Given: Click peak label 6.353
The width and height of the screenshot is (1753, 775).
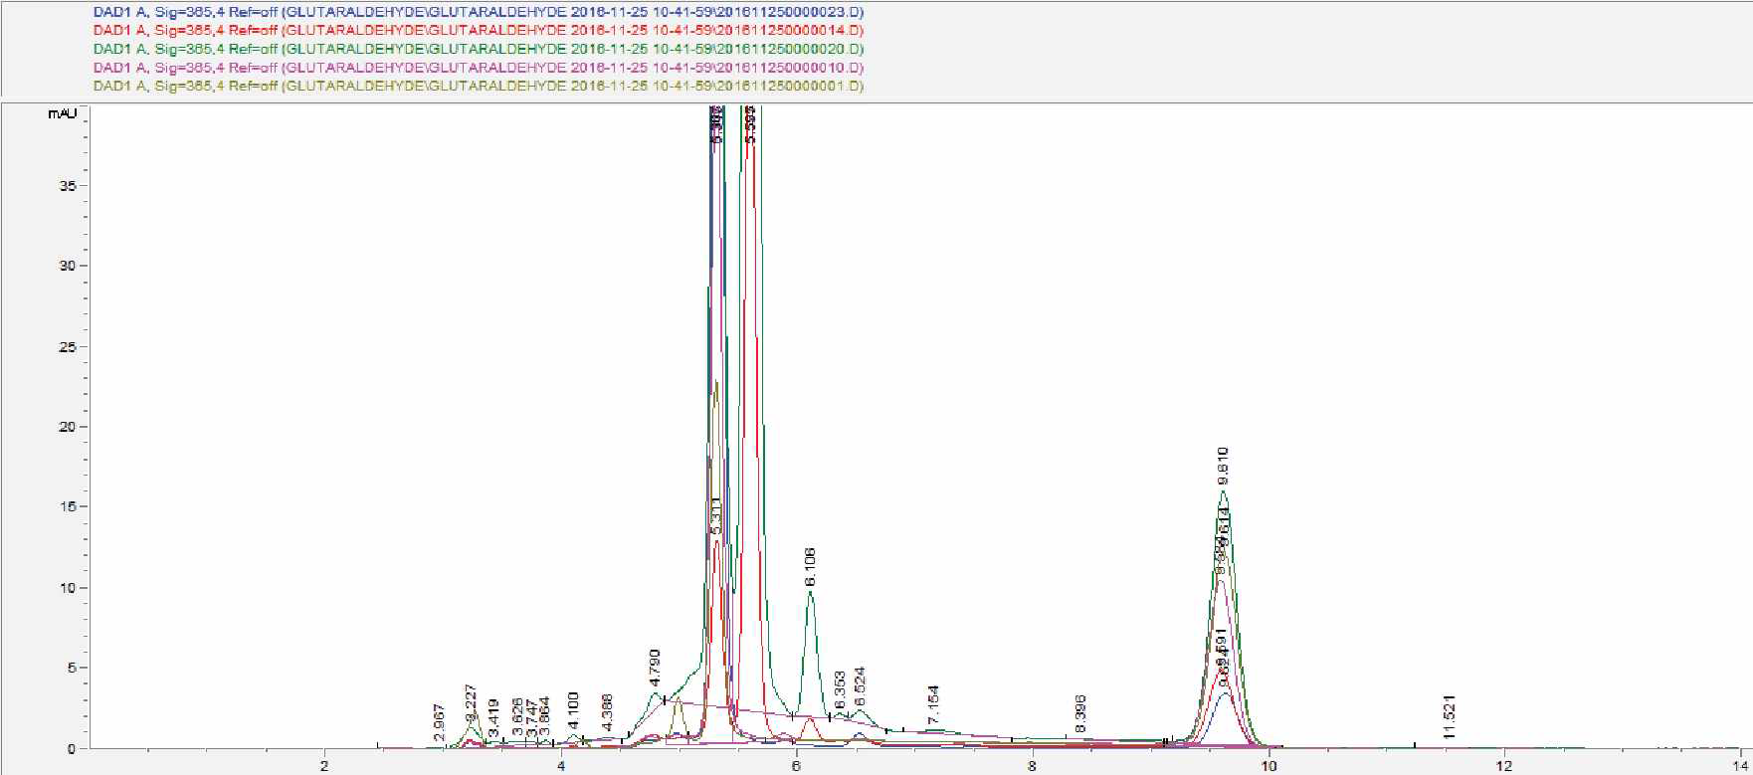Looking at the screenshot, I should (840, 689).
